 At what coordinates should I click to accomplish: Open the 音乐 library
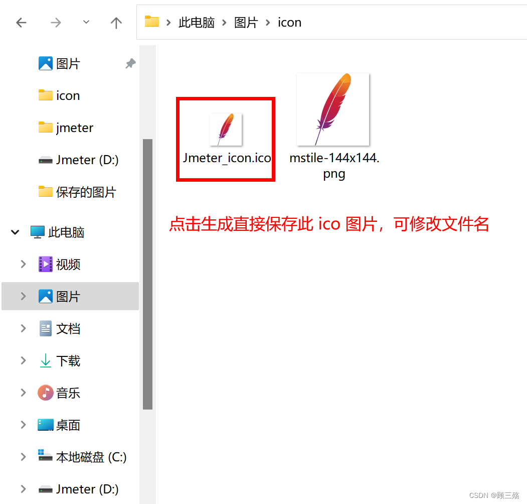coord(59,393)
